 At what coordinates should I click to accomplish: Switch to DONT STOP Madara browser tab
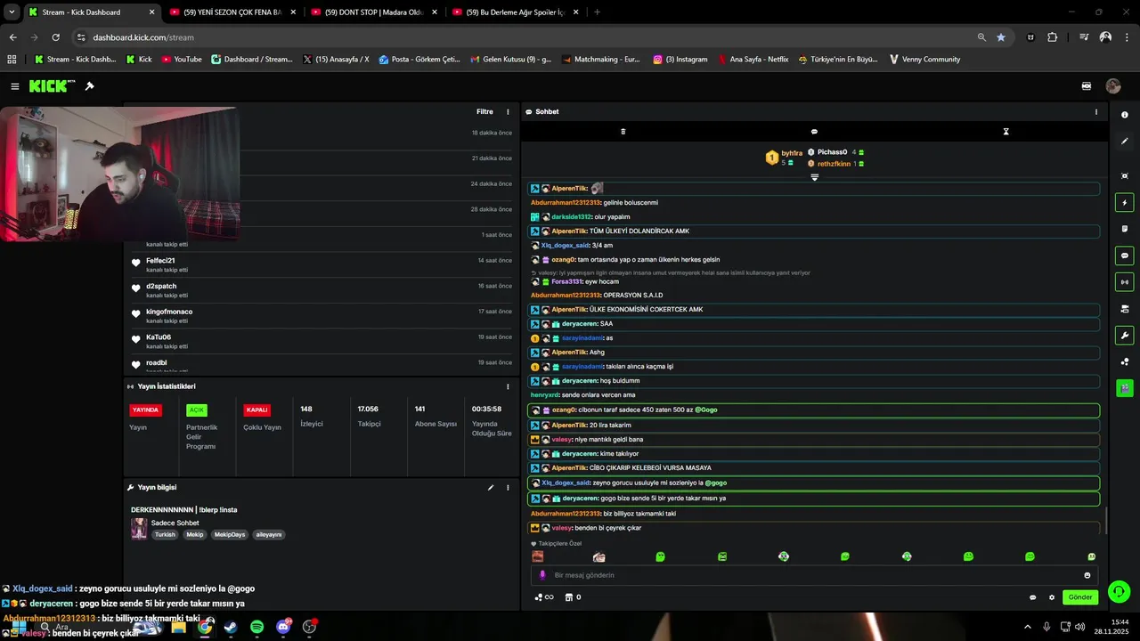pyautogui.click(x=373, y=12)
